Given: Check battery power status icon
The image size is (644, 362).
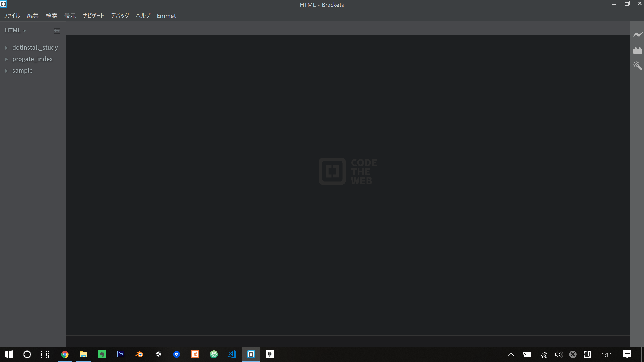Looking at the screenshot, I should (527, 354).
